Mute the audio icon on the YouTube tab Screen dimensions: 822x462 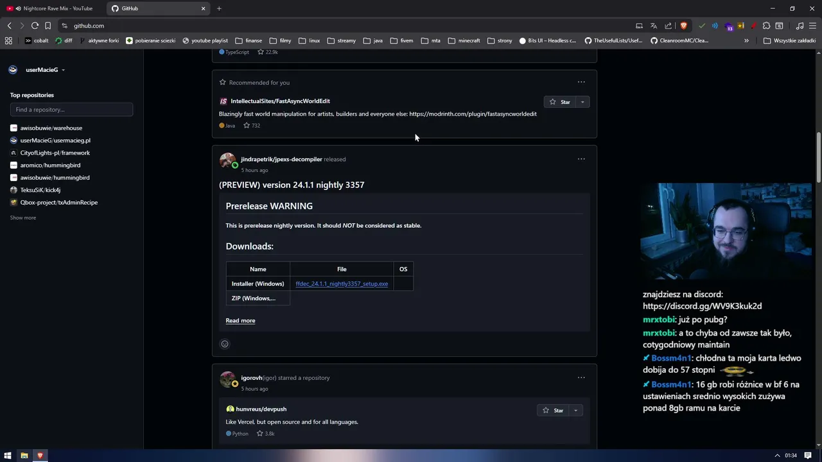click(18, 8)
